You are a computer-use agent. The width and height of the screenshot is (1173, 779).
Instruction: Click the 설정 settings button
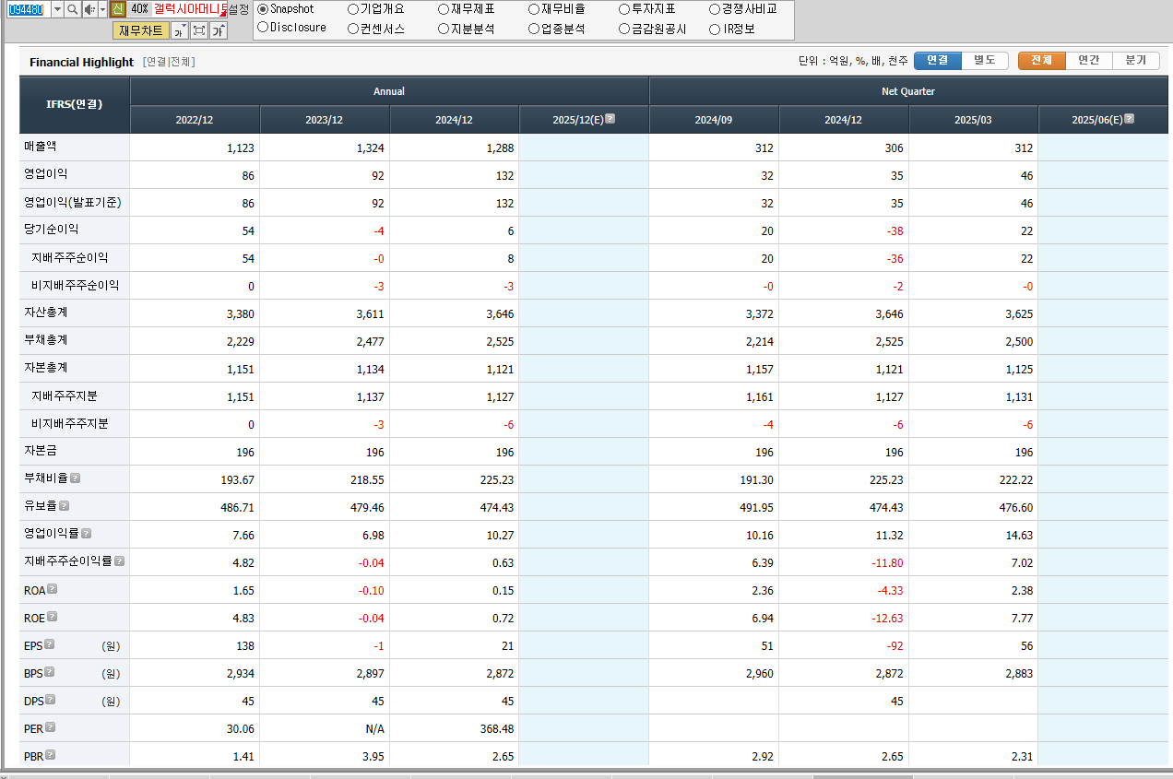point(238,9)
